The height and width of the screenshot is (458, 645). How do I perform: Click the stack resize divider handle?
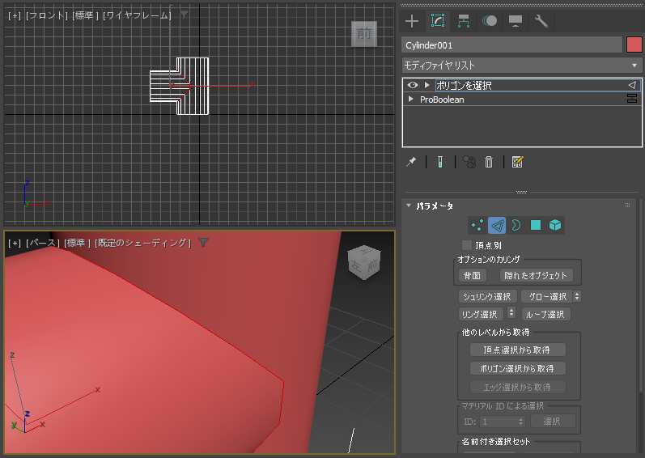coord(521,192)
